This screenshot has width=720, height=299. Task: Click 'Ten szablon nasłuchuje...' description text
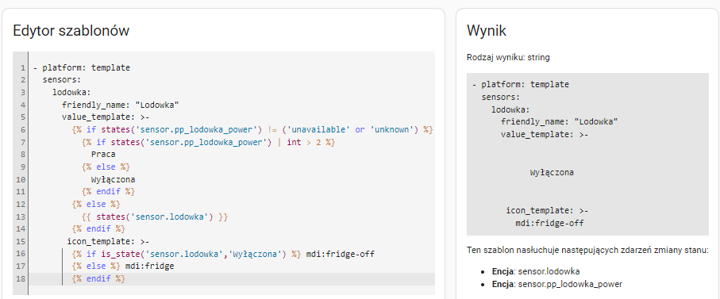[x=587, y=250]
